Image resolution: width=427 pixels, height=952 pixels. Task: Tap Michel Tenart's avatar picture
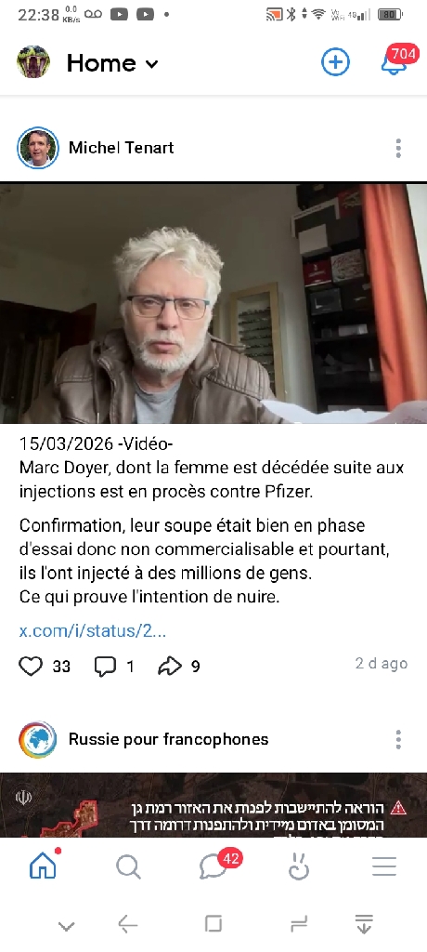click(x=38, y=148)
